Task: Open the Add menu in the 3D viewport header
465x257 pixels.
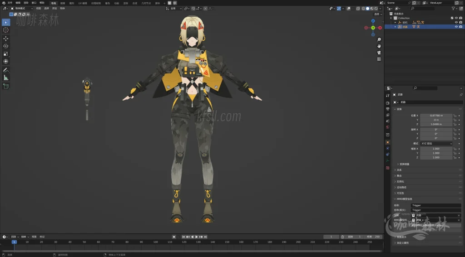Action: pyautogui.click(x=54, y=9)
